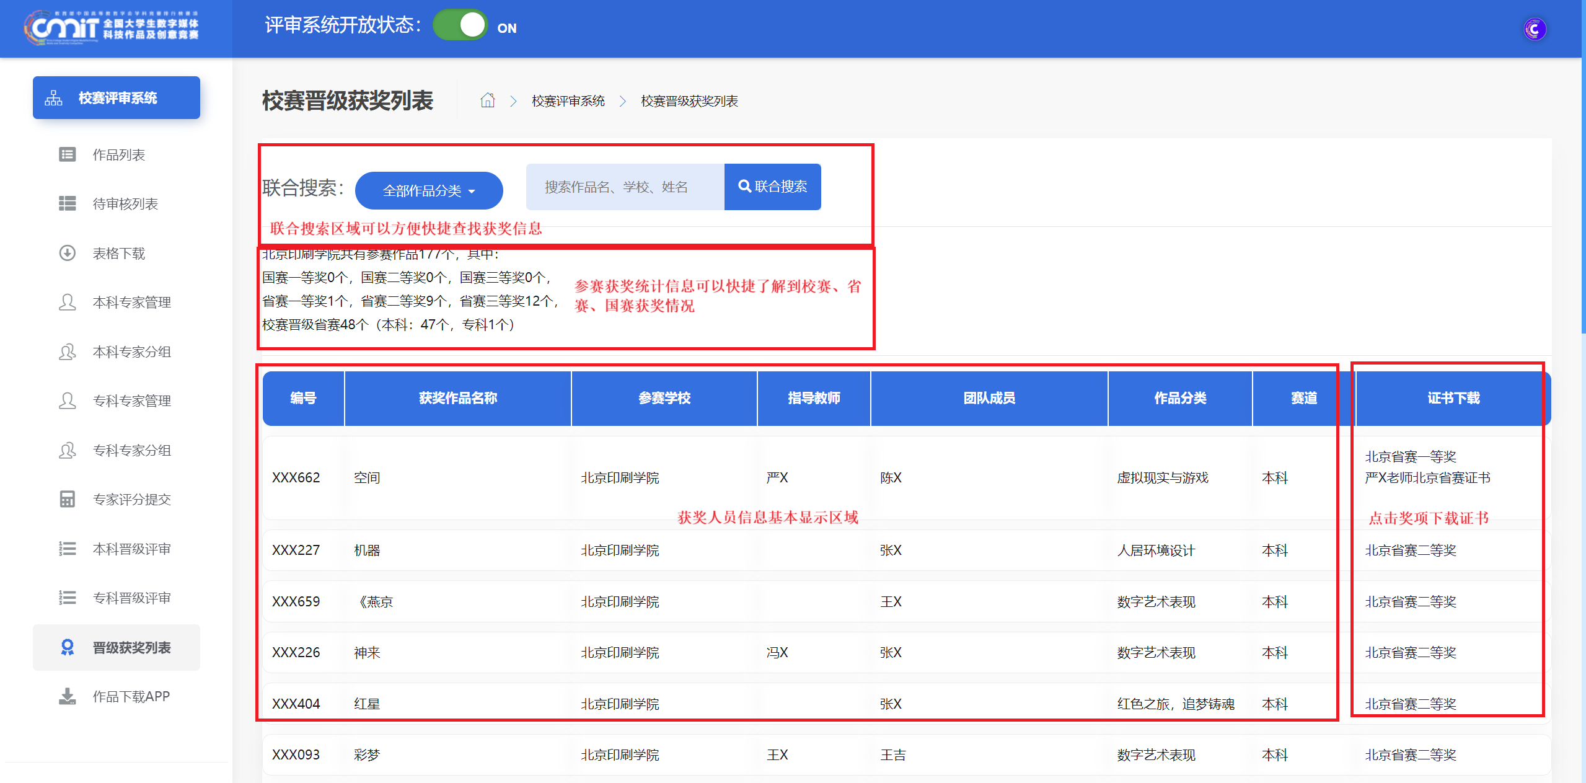Select team member 王吉 cell
Screen dimensions: 1586x783
pos(893,755)
